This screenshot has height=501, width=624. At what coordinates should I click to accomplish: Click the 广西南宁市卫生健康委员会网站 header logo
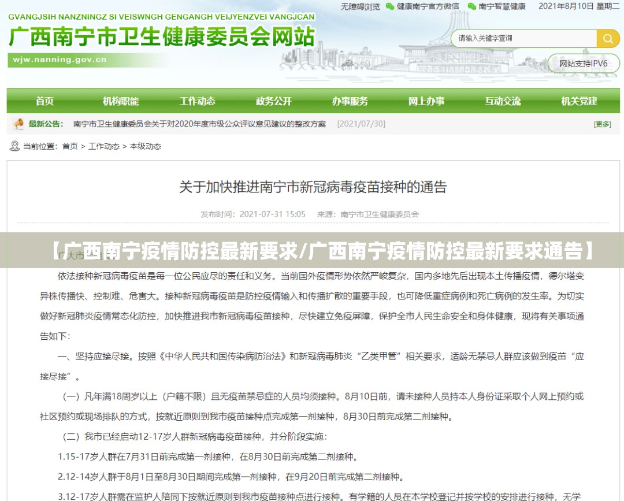tap(162, 36)
